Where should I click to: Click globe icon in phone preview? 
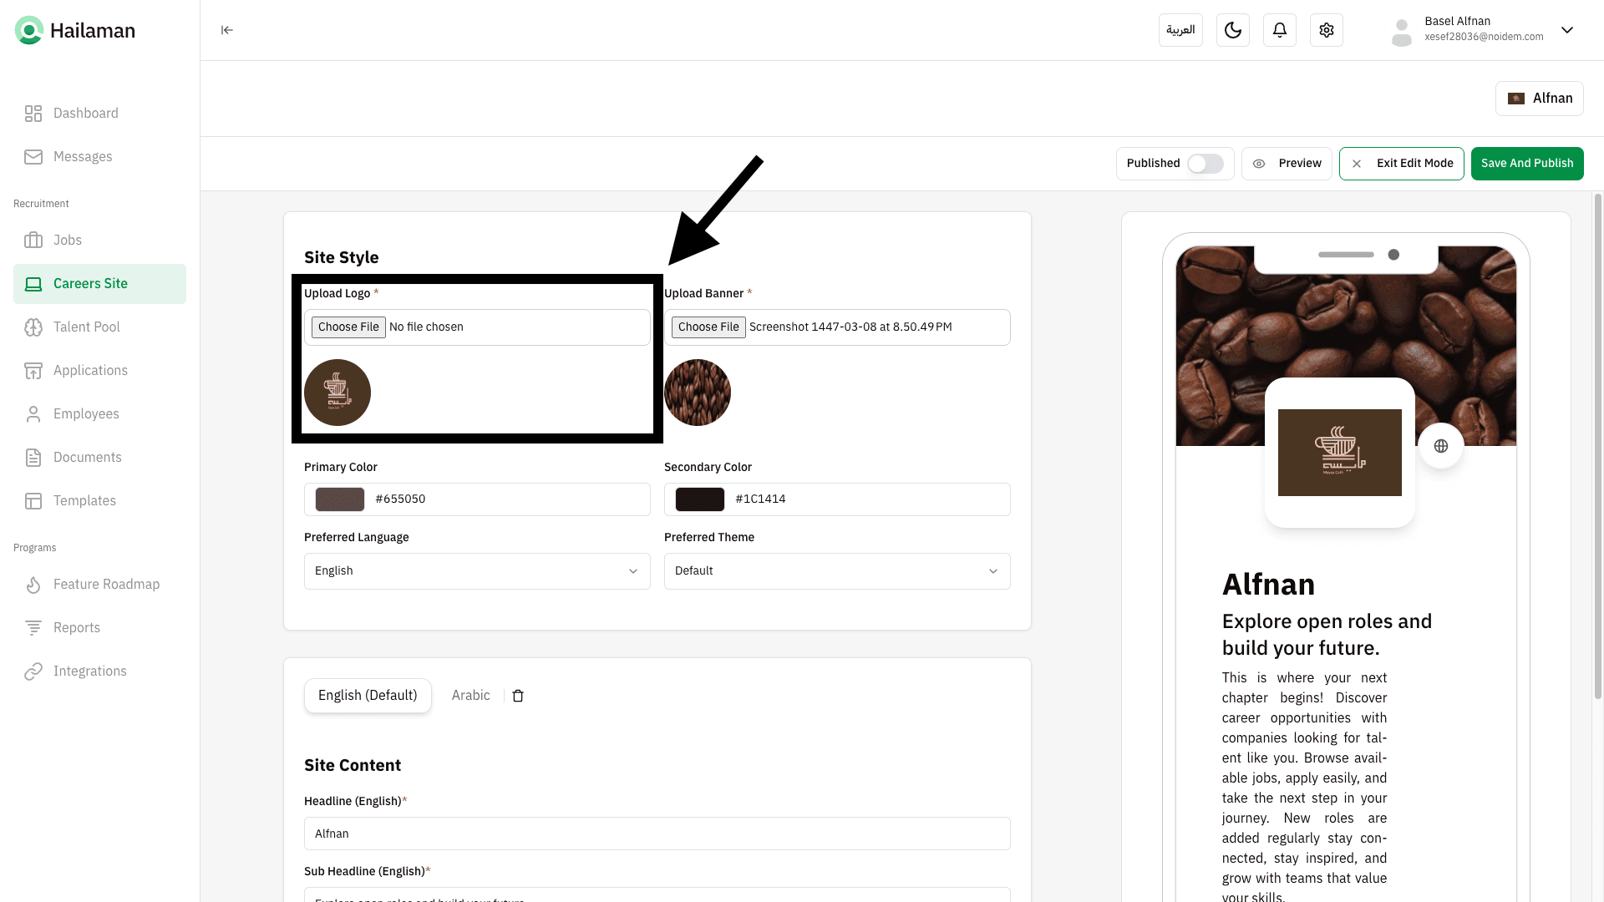click(1440, 446)
